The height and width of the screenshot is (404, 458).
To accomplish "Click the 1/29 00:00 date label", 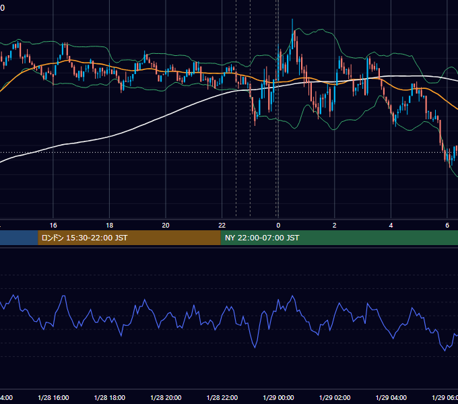I will 278,397.
